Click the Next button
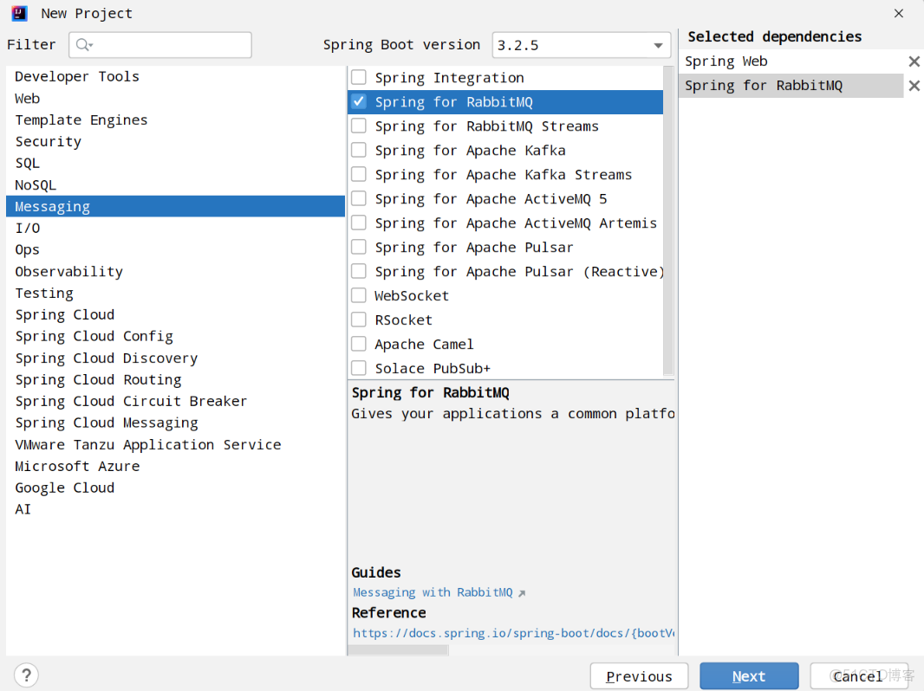This screenshot has width=924, height=691. [x=749, y=676]
